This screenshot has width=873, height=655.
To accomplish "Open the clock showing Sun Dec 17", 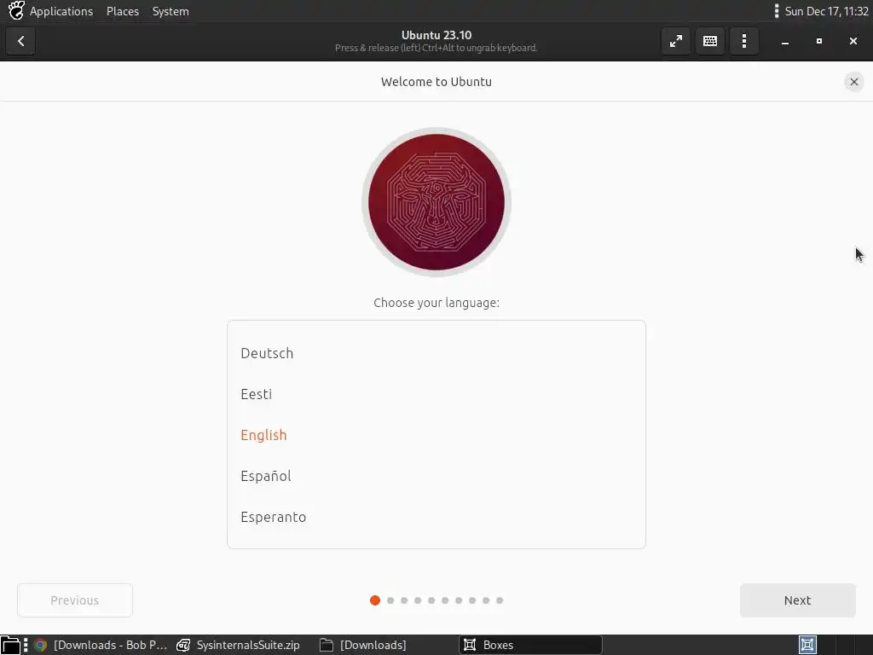I will pyautogui.click(x=826, y=11).
